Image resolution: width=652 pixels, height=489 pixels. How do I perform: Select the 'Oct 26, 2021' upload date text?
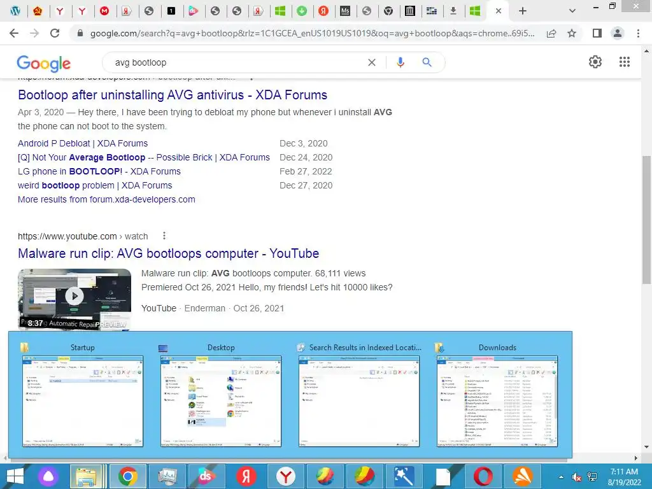click(259, 308)
